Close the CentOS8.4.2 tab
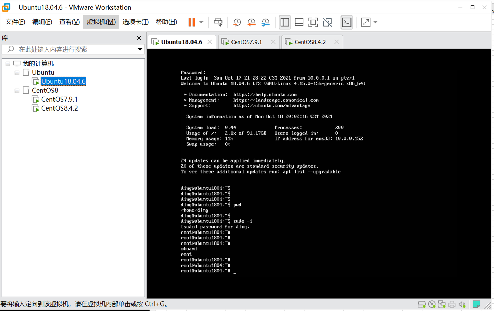The image size is (494, 311). click(337, 42)
